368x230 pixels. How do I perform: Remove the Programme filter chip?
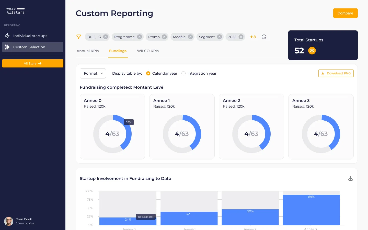(139, 37)
